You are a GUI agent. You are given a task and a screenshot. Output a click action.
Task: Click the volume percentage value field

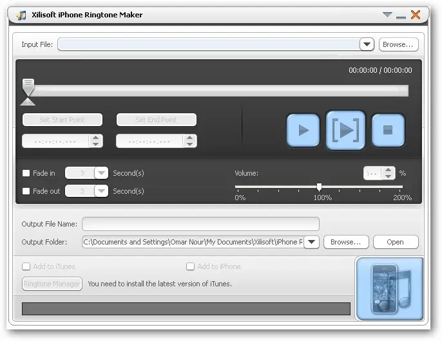(372, 173)
